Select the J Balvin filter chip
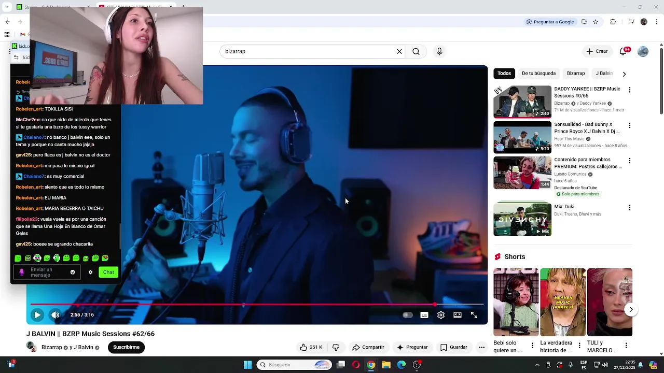Screen dimensions: 664x373 604,74
